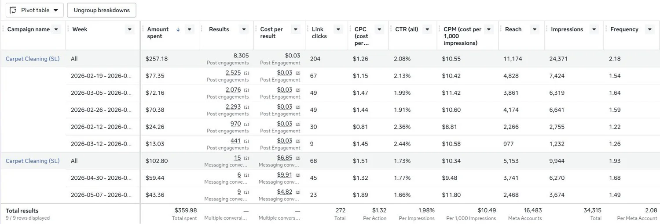The height and width of the screenshot is (224, 660).
Task: Click footnote [2] beside 441 results
Action: (x=246, y=141)
